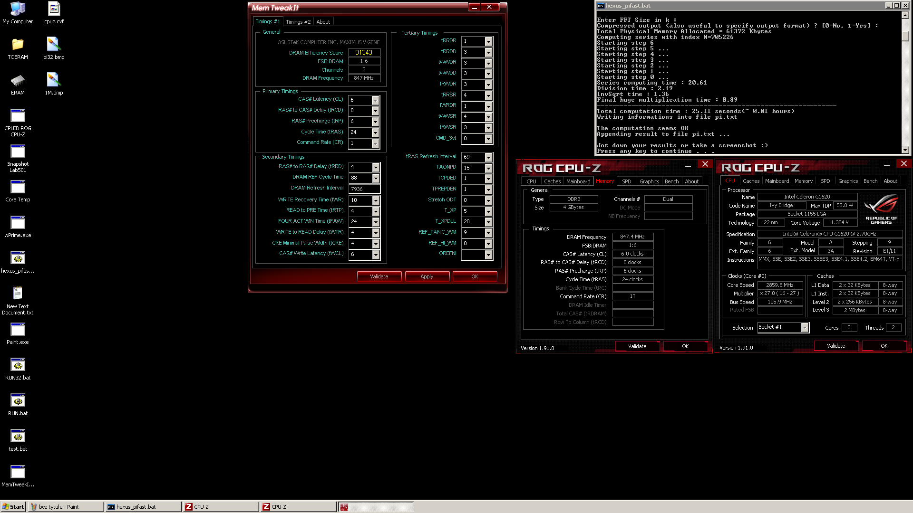Screen dimensions: 913x513
Task: Click the DRAM Efficiency Score value 31343
Action: pyautogui.click(x=364, y=53)
